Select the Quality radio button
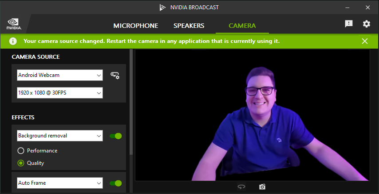 coord(21,163)
